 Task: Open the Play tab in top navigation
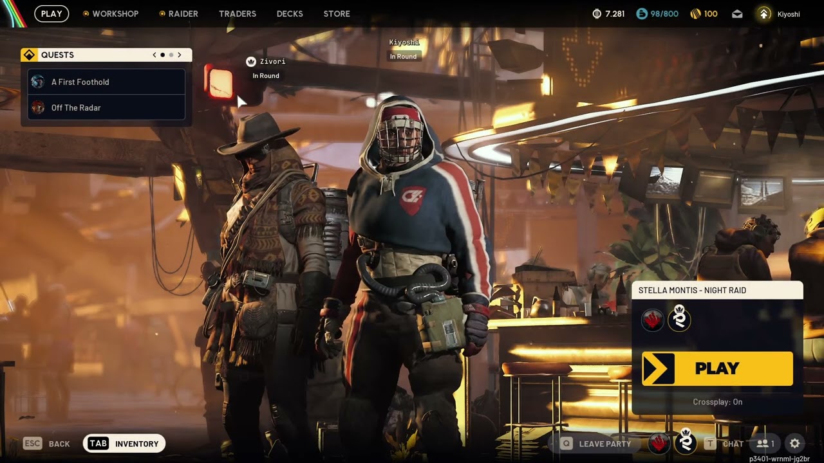point(51,14)
